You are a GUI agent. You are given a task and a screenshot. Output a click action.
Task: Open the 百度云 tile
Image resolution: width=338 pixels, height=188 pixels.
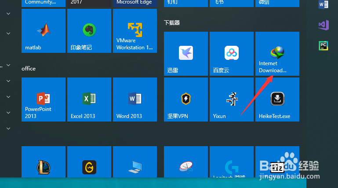point(232,54)
